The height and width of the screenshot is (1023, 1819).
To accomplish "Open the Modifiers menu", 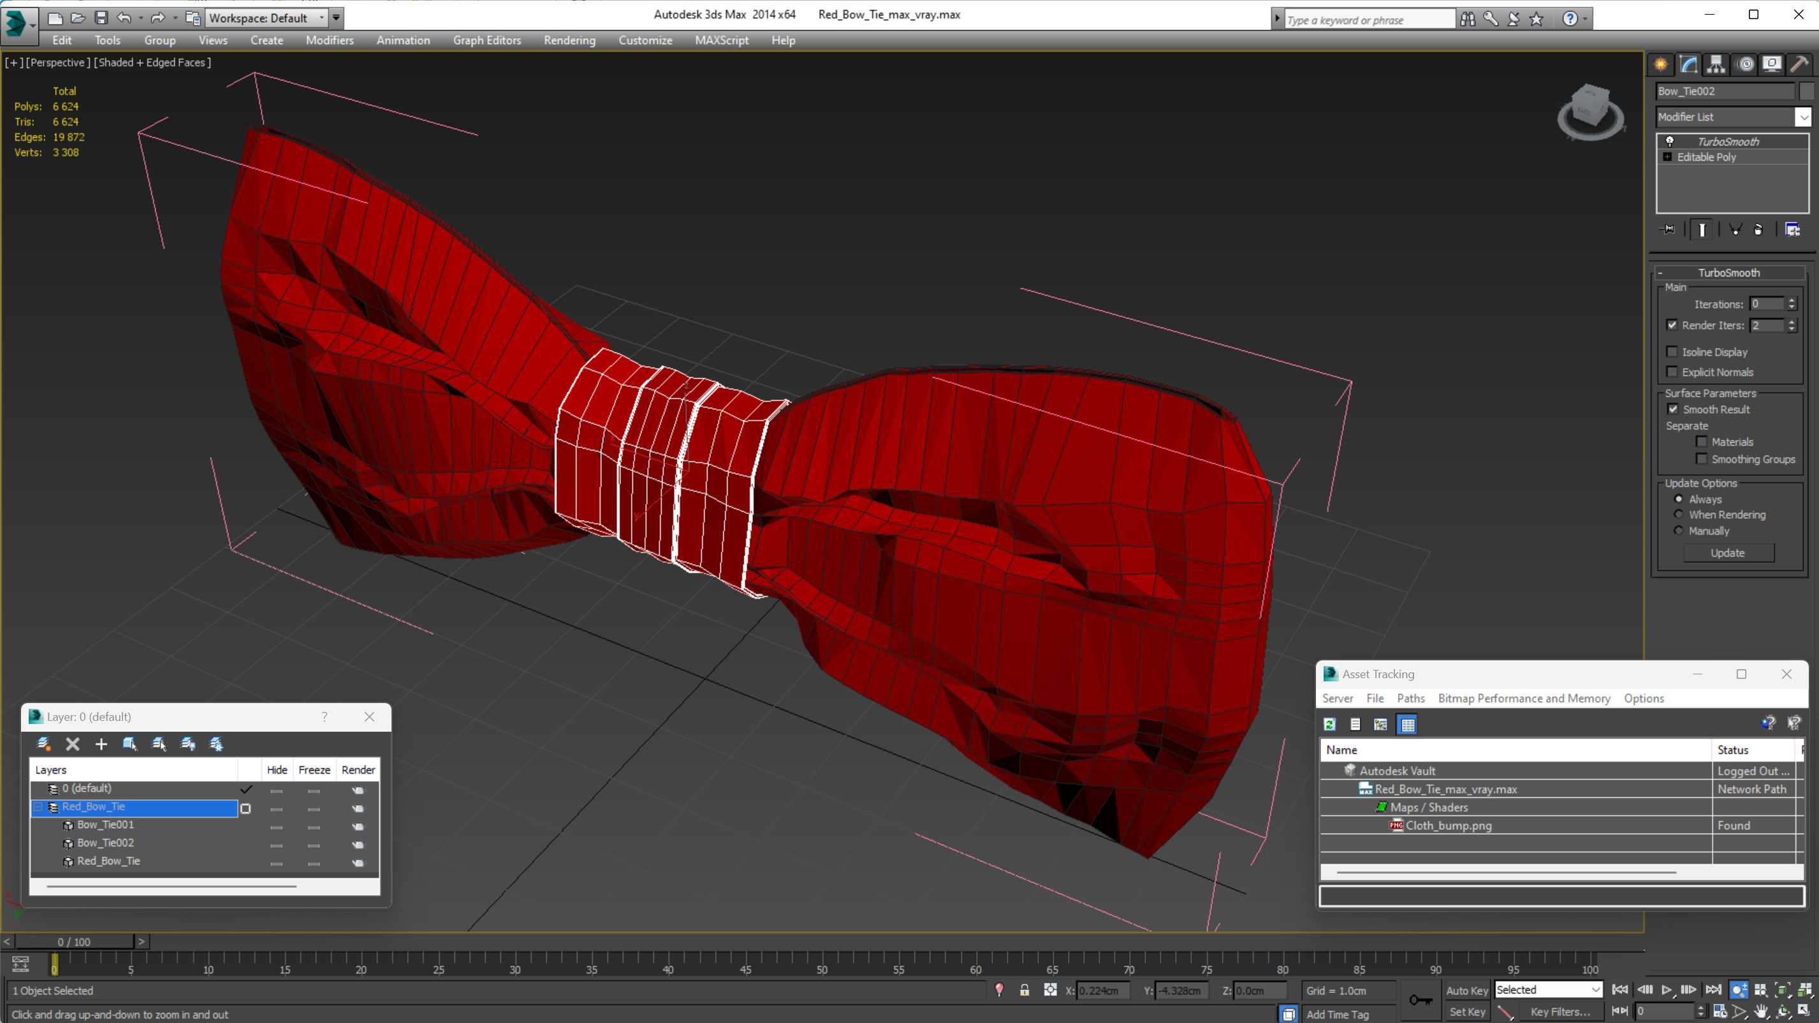I will click(329, 40).
